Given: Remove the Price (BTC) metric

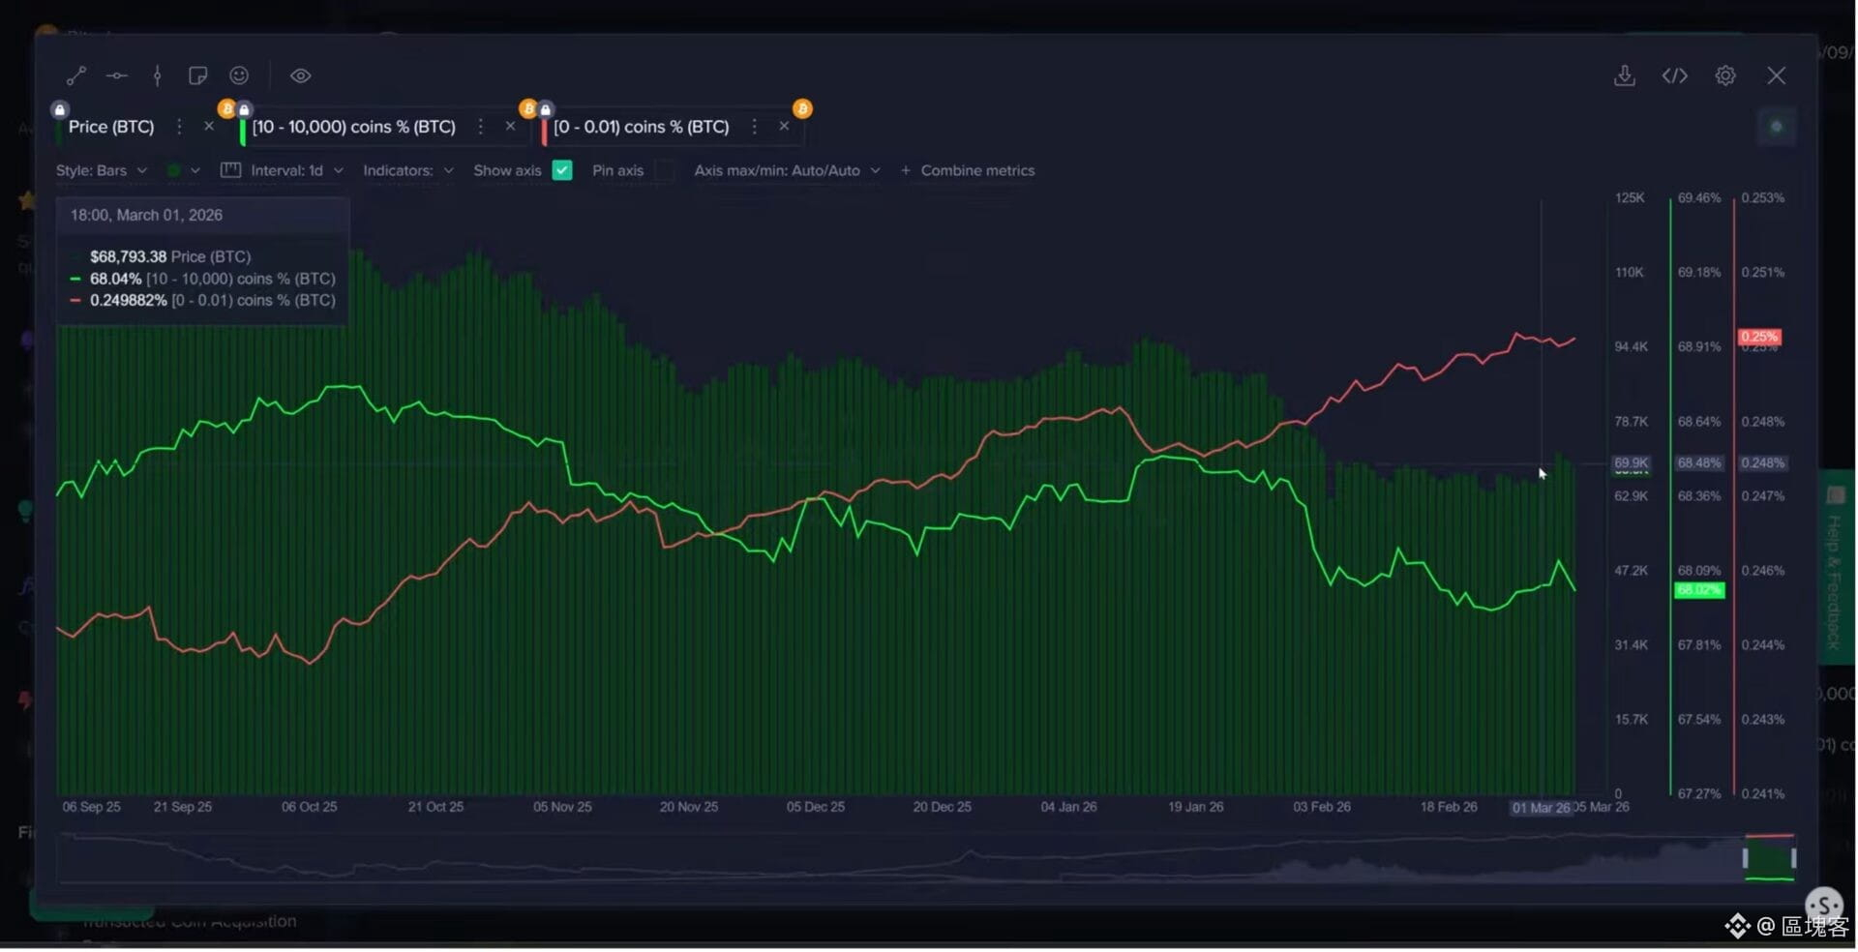Looking at the screenshot, I should coord(209,127).
